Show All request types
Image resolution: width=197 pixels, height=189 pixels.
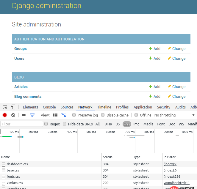click(x=98, y=124)
